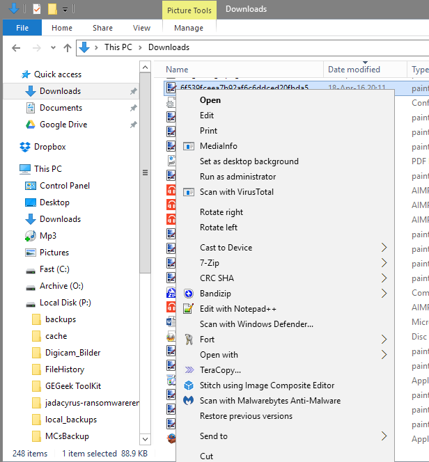Open the Digicam_Bilder folder
Image resolution: width=429 pixels, height=462 pixels.
(x=73, y=353)
